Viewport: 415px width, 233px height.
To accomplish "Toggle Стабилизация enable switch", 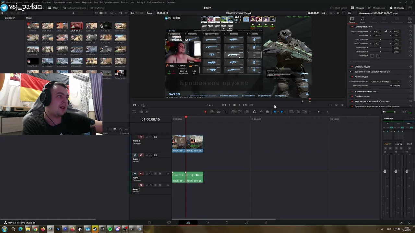I will point(352,96).
